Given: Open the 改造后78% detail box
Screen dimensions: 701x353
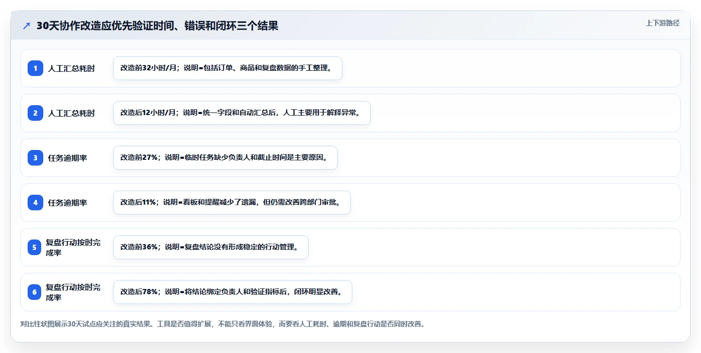Looking at the screenshot, I should [232, 292].
